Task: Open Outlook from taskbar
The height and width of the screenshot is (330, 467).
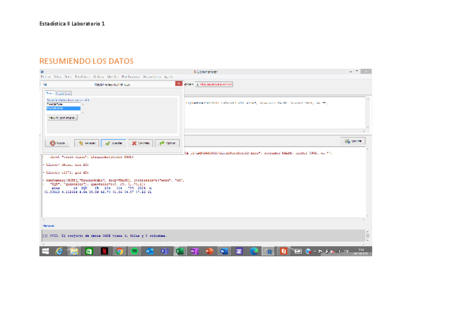Action: coord(149,251)
